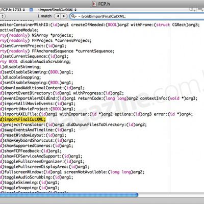Click the highlighted importFinalCutXML line
The width and height of the screenshot is (204, 204).
(x=23, y=119)
